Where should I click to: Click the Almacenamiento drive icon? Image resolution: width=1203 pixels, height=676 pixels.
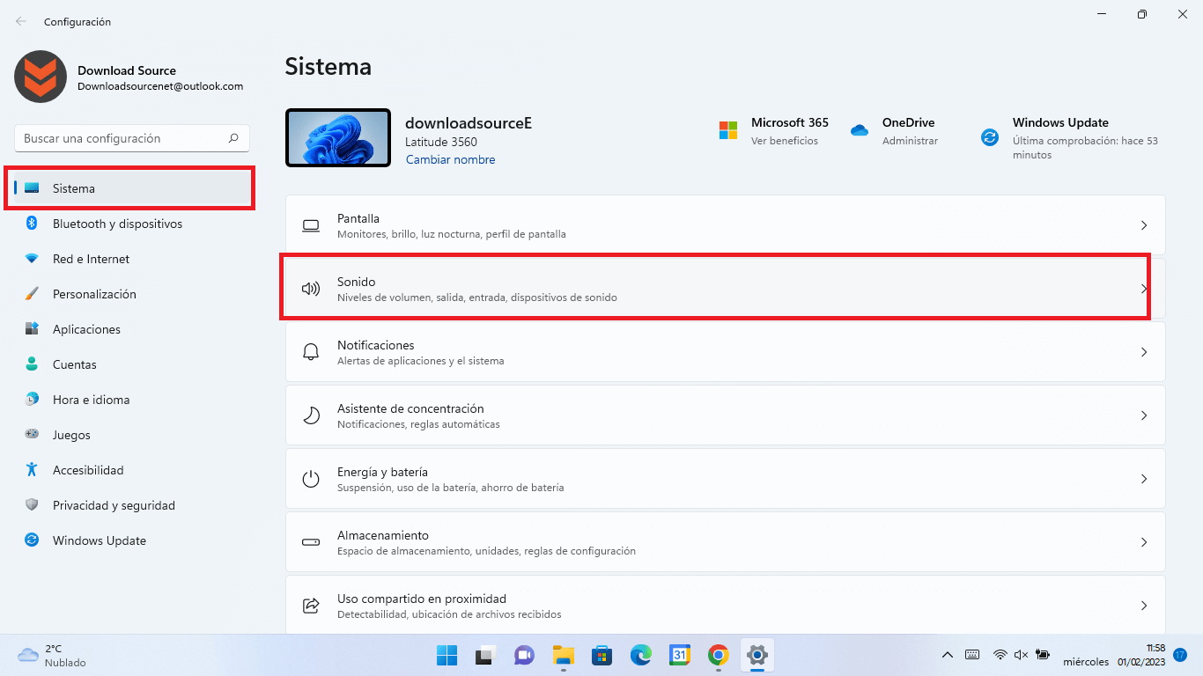[311, 542]
